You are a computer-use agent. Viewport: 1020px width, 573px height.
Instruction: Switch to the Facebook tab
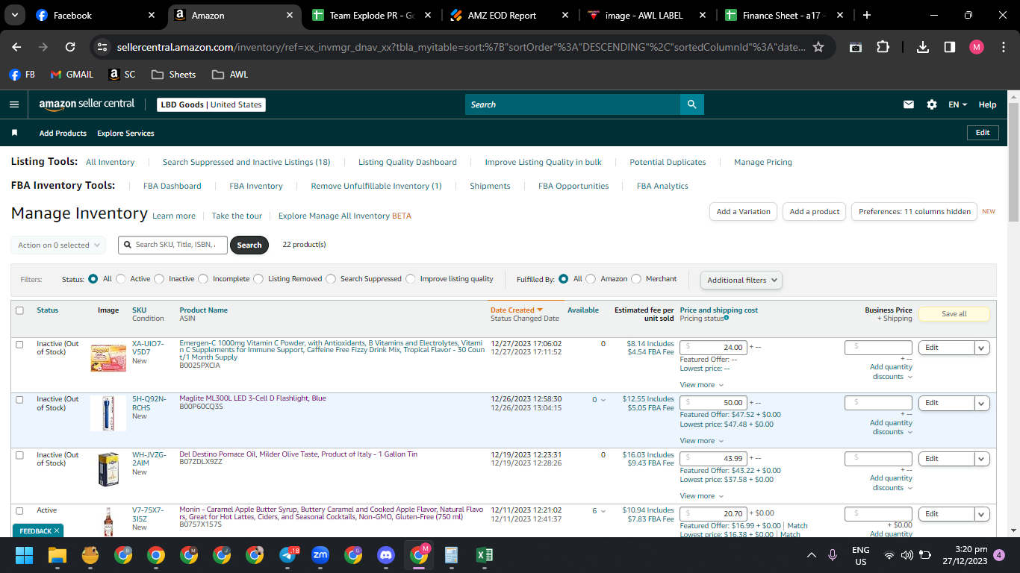[x=95, y=15]
